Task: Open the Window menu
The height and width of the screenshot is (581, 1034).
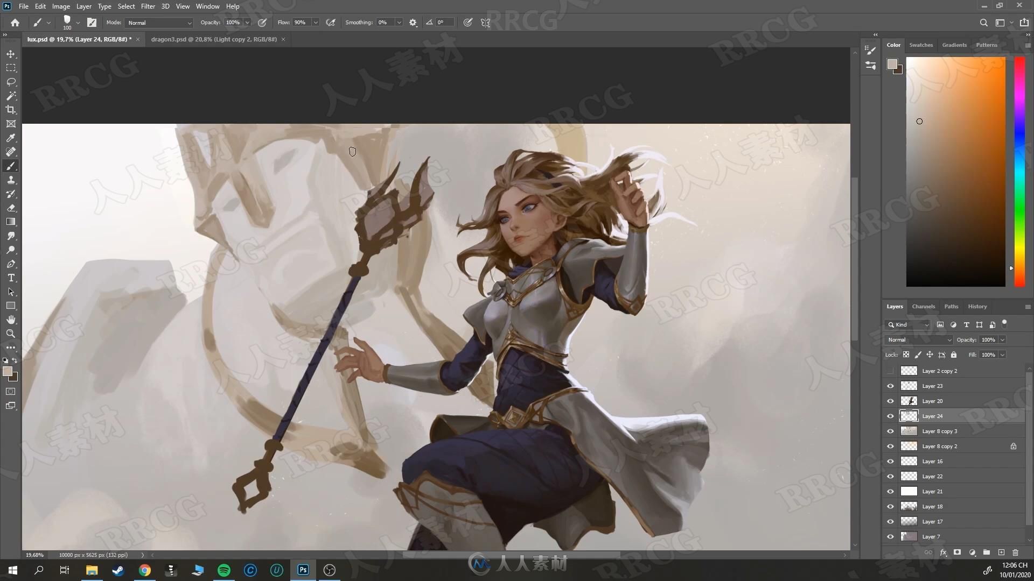Action: point(207,6)
